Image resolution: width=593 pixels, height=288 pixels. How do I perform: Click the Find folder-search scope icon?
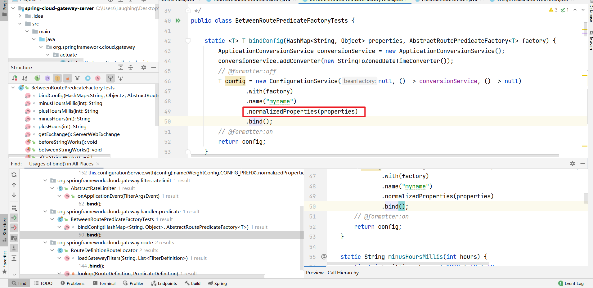(14, 238)
